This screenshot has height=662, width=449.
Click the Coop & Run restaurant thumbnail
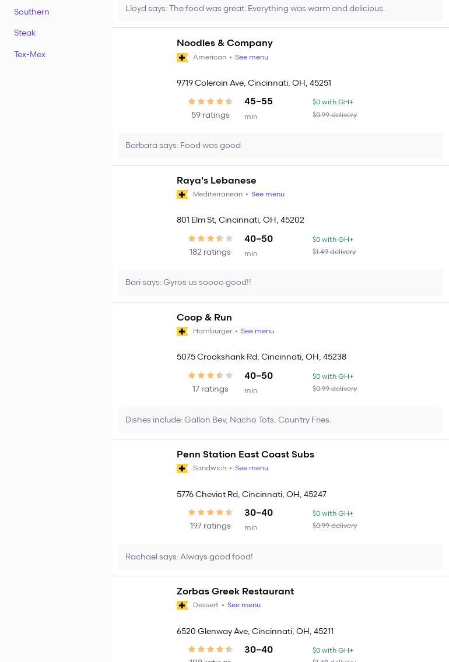[144, 362]
